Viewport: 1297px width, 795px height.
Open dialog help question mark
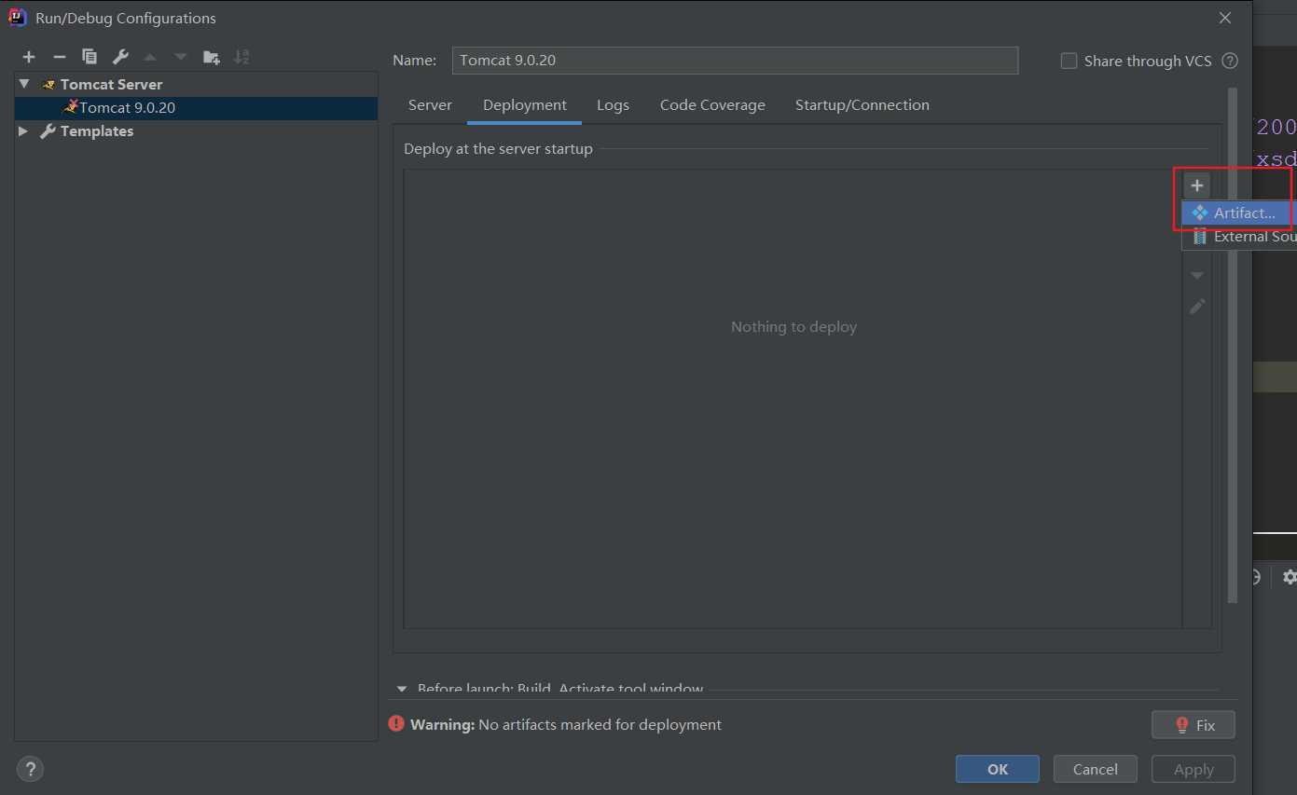click(30, 769)
